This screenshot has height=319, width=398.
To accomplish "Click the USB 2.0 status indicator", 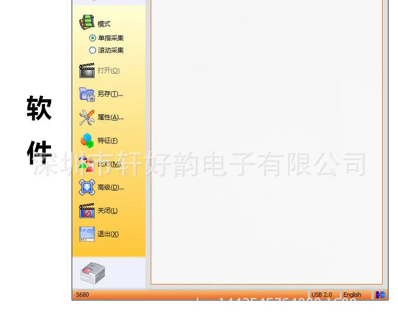I will 322,295.
